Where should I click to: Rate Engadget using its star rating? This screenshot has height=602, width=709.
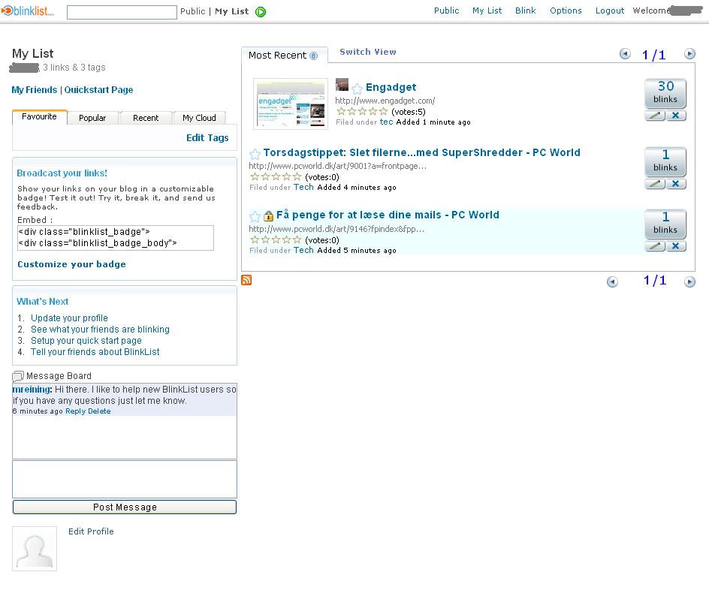(x=362, y=112)
